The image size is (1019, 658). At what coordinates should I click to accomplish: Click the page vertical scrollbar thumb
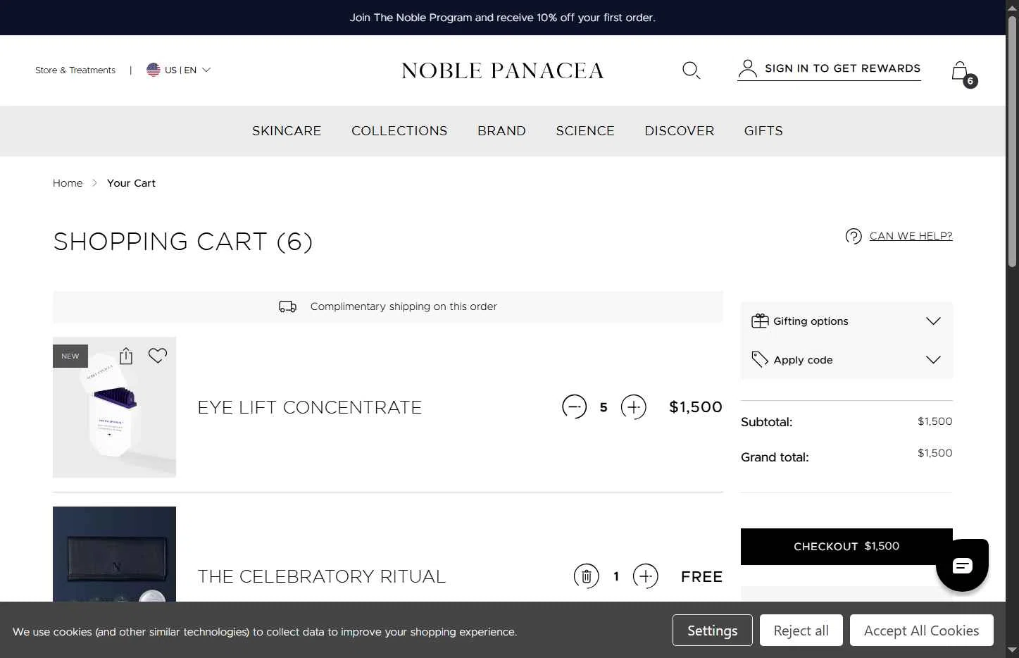click(1012, 141)
